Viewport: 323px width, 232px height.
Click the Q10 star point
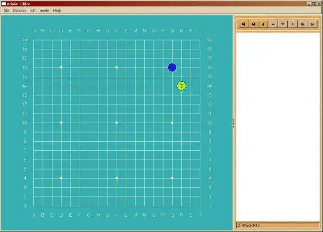(172, 123)
